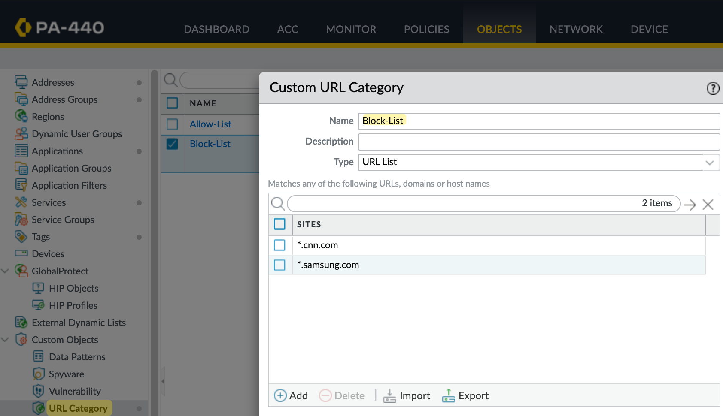Select the Services wrench icon
The height and width of the screenshot is (416, 723).
pos(20,202)
